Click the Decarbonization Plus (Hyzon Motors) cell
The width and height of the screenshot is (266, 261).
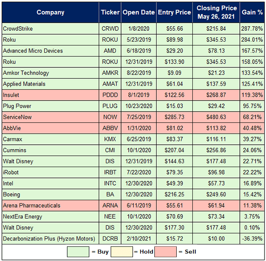click(x=50, y=239)
